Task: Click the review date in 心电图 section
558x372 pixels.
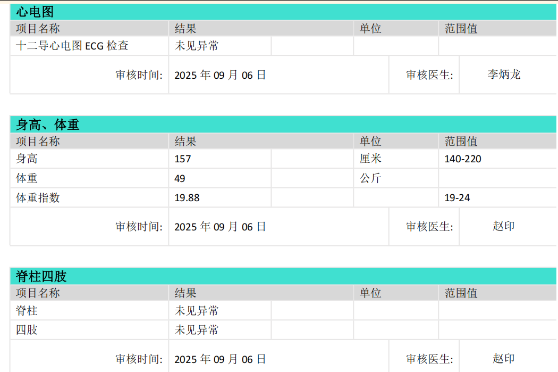Action: (x=220, y=75)
